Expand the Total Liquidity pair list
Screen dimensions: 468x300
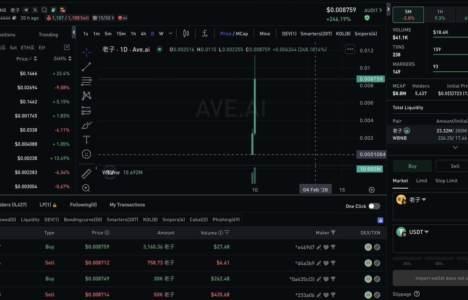455,147
